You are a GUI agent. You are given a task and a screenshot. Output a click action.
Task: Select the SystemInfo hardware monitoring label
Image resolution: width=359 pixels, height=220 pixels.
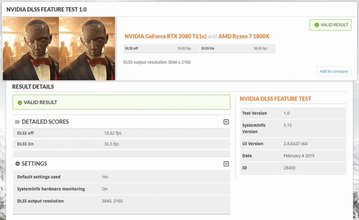click(x=51, y=189)
